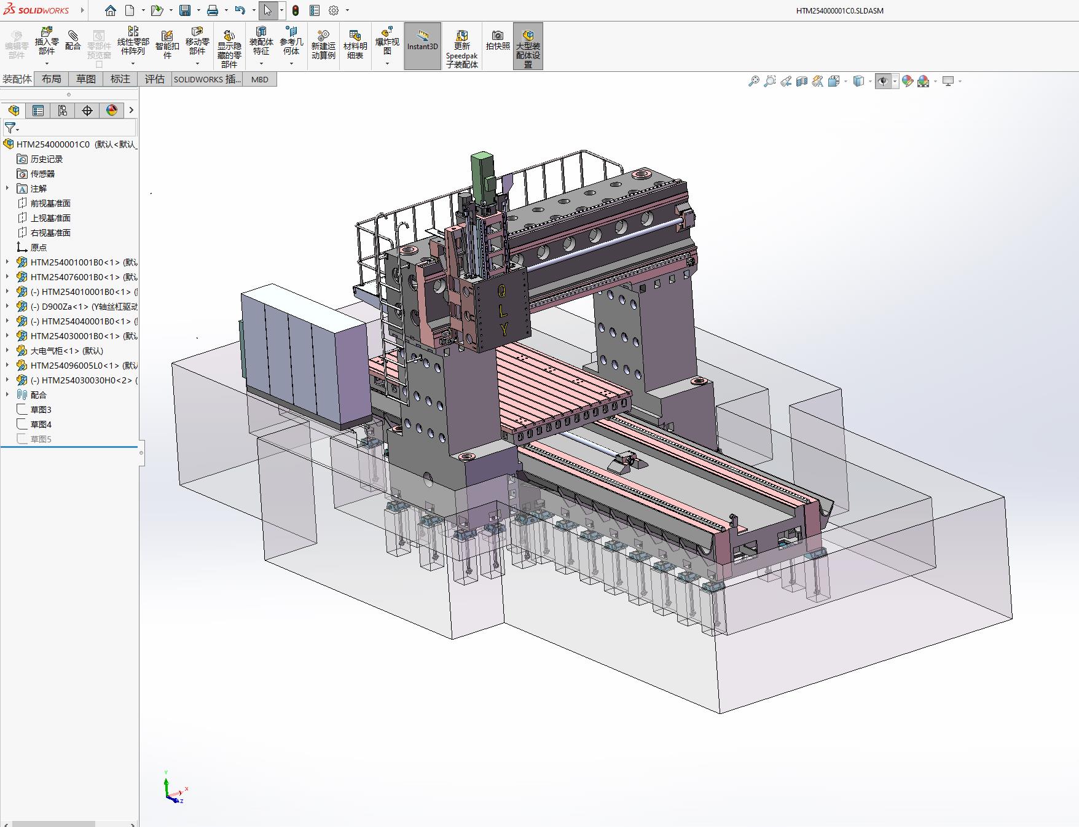Image resolution: width=1079 pixels, height=827 pixels.
Task: Click the Edit Appearance color ball icon
Action: pyautogui.click(x=908, y=81)
